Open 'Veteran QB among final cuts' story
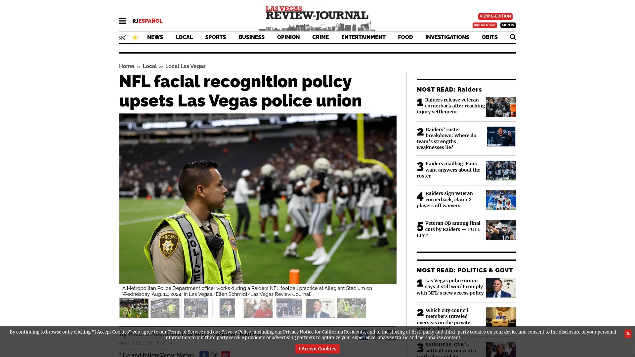Viewport: 635px width, 357px height. coord(448,229)
